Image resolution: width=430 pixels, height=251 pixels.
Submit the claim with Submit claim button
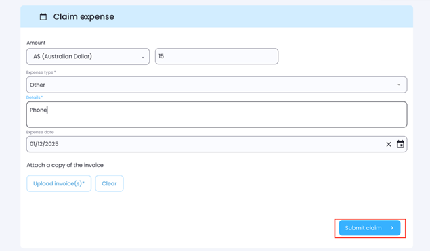[370, 228]
